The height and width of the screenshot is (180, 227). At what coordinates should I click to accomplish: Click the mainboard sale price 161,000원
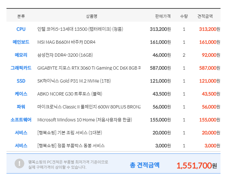(x=161, y=42)
